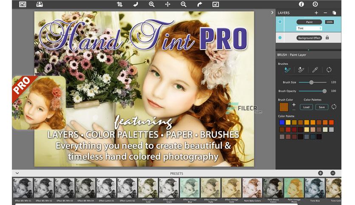Click the Brush Size slider handle

pos(312,83)
